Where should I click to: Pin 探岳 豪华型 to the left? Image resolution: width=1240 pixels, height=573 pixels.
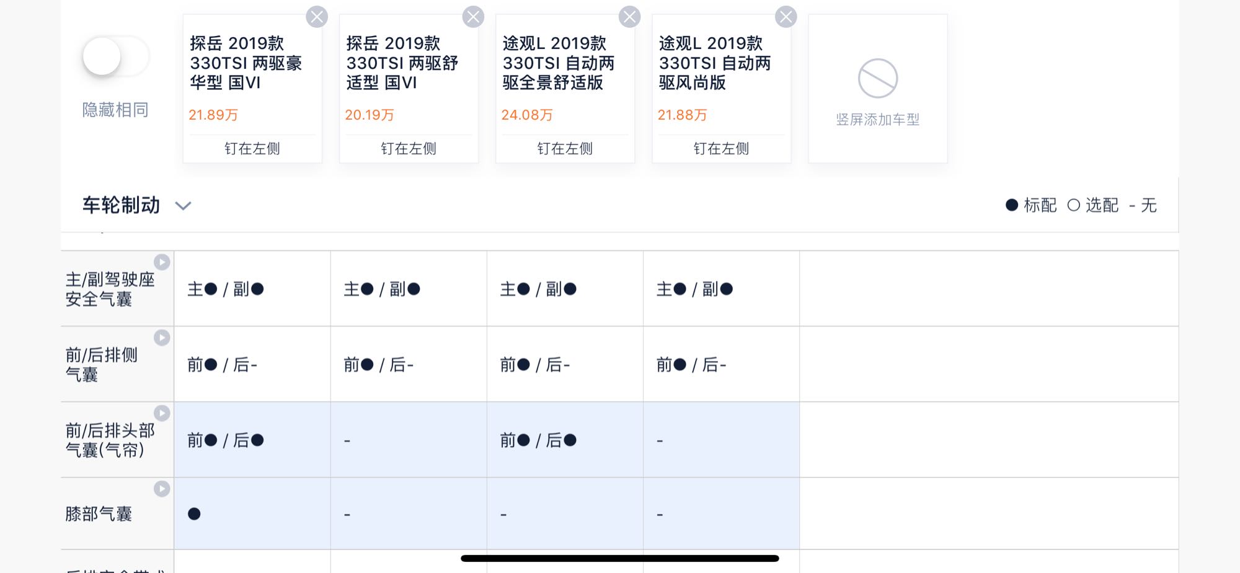click(x=252, y=149)
